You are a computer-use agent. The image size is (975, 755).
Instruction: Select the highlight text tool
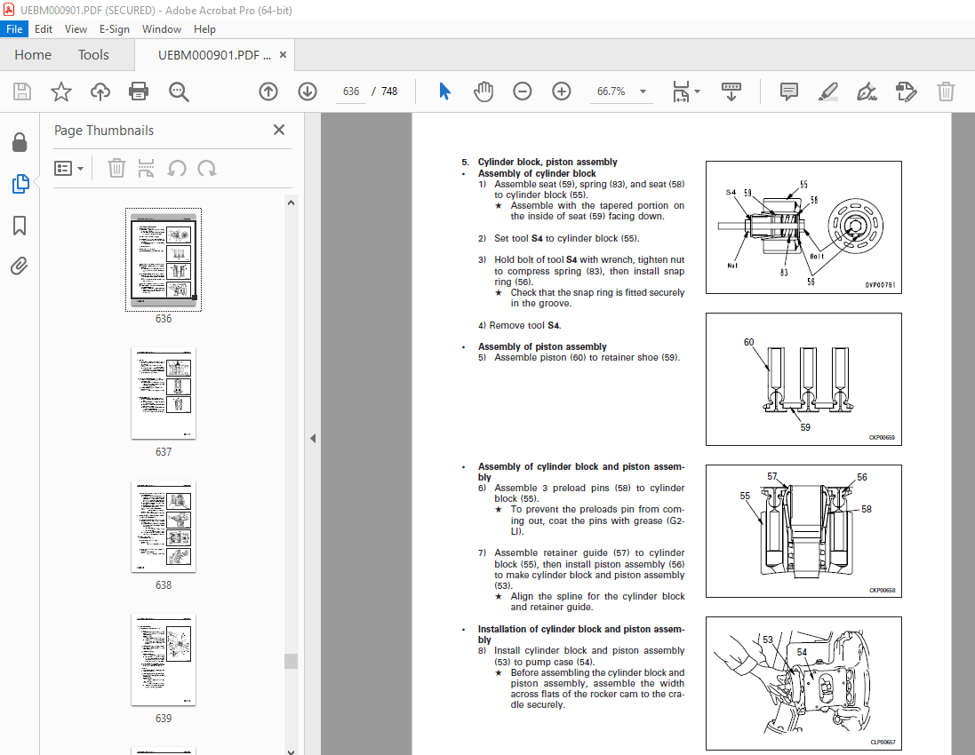tap(828, 92)
